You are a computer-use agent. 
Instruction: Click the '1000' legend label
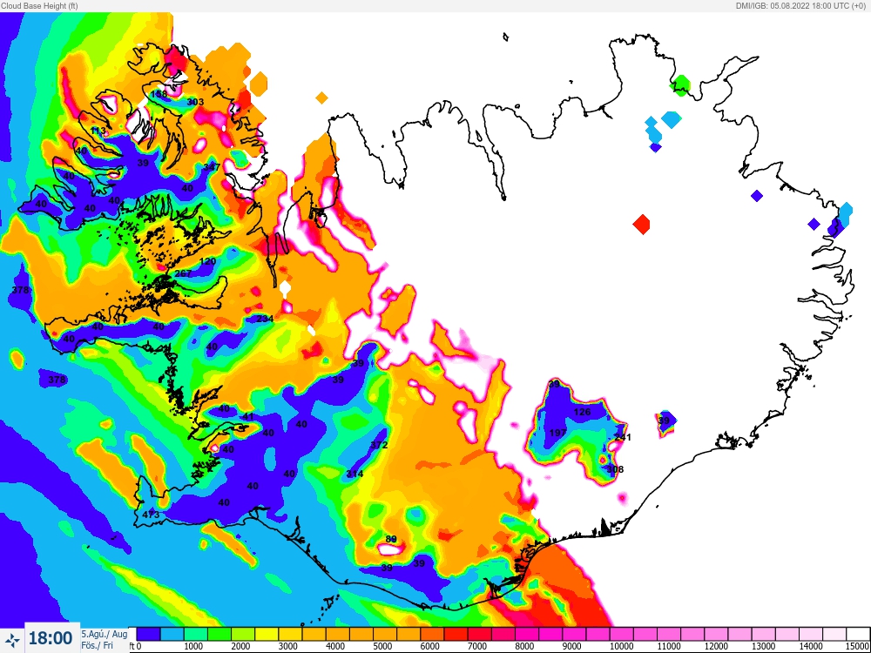point(192,646)
